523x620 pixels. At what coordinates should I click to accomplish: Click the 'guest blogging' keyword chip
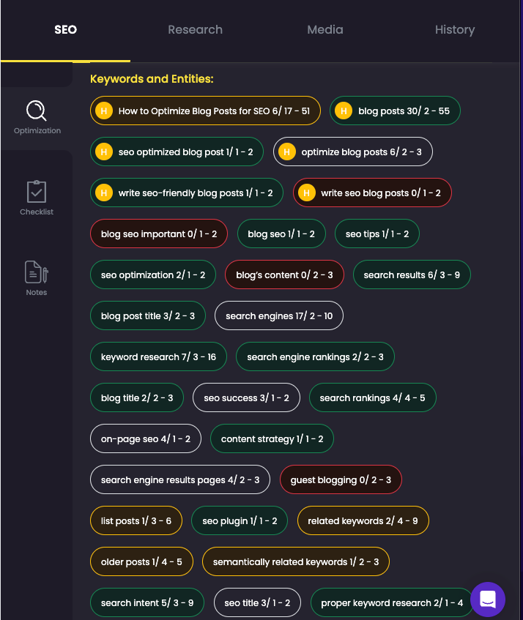coord(341,479)
